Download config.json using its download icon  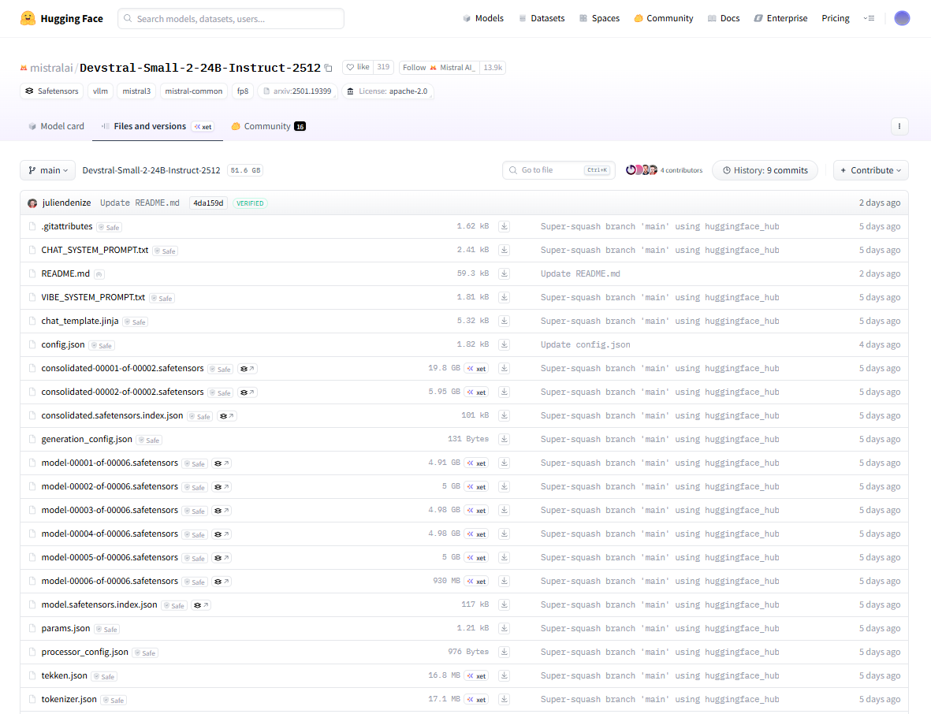click(504, 345)
